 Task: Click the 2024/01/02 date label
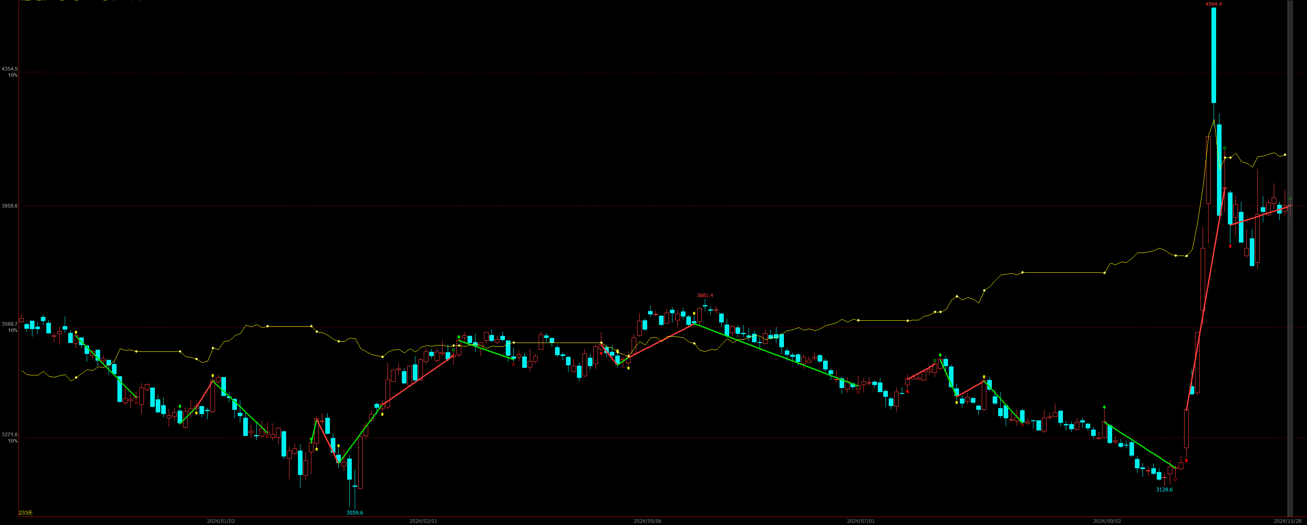[220, 521]
